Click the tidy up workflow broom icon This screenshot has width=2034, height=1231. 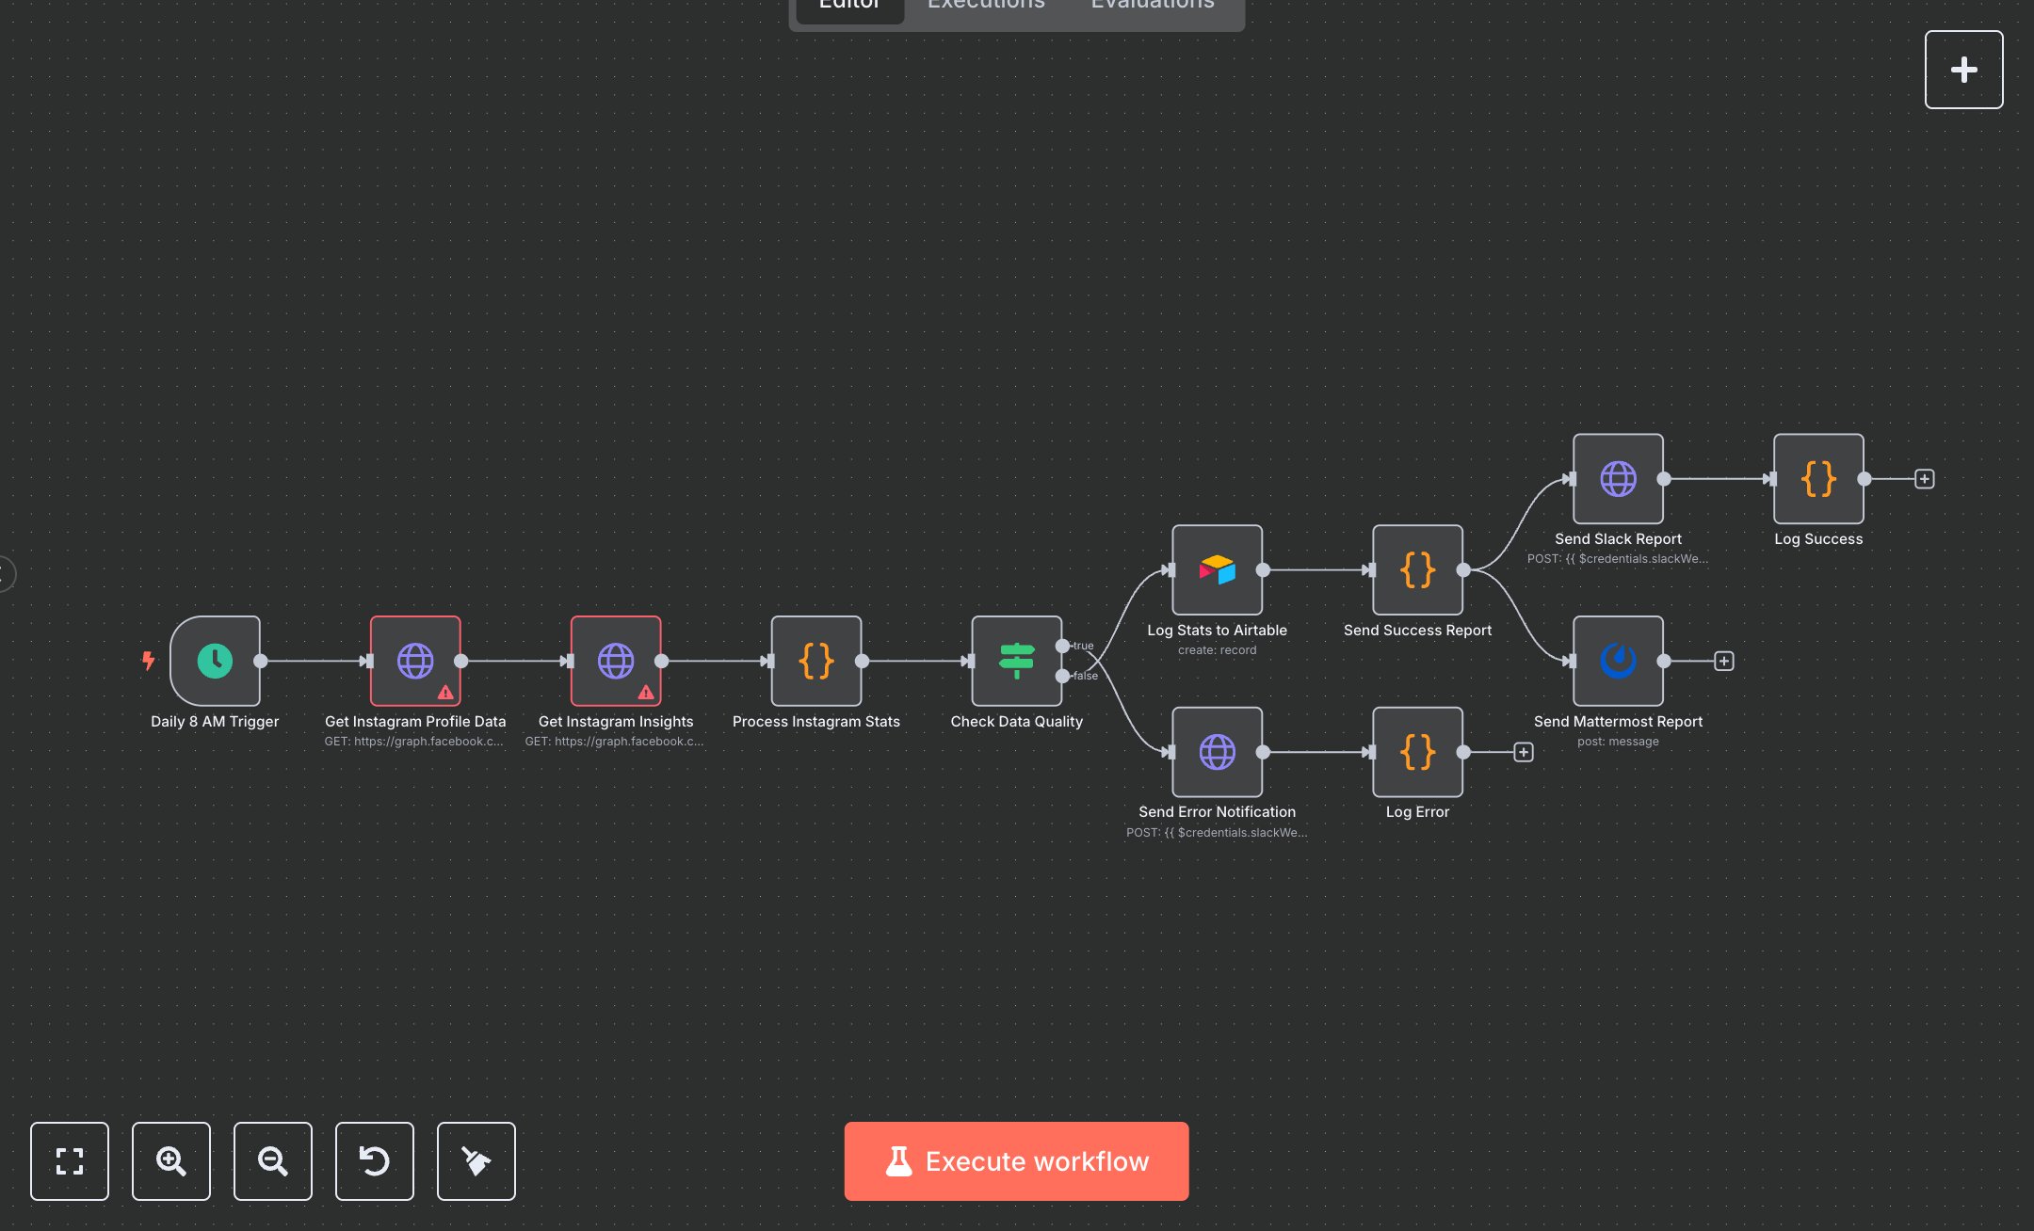476,1160
